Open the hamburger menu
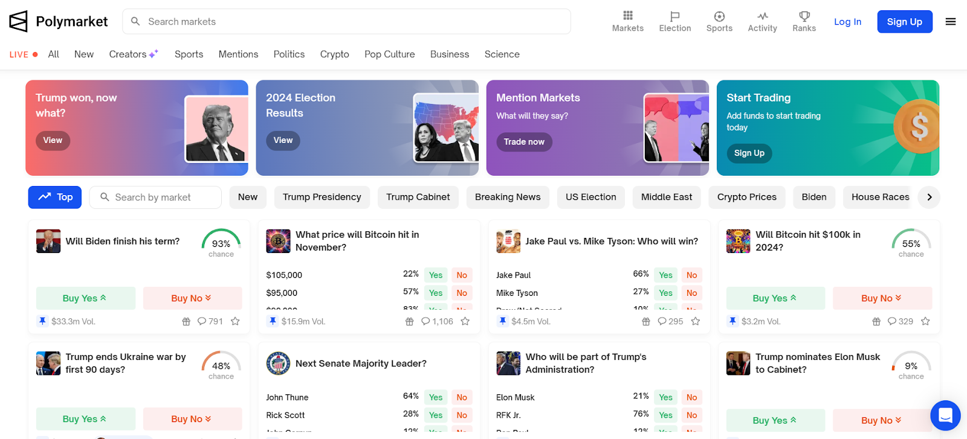Image resolution: width=967 pixels, height=439 pixels. (951, 22)
